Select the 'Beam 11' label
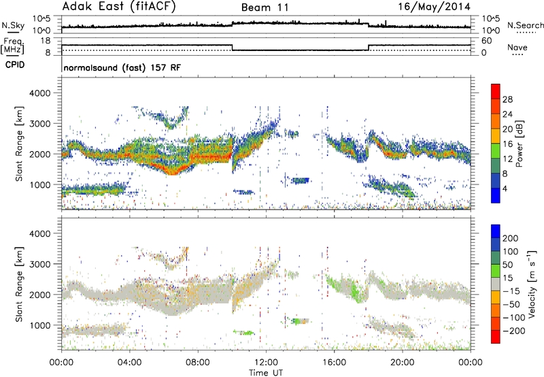Screen dimensions: 544x377 click(x=265, y=7)
